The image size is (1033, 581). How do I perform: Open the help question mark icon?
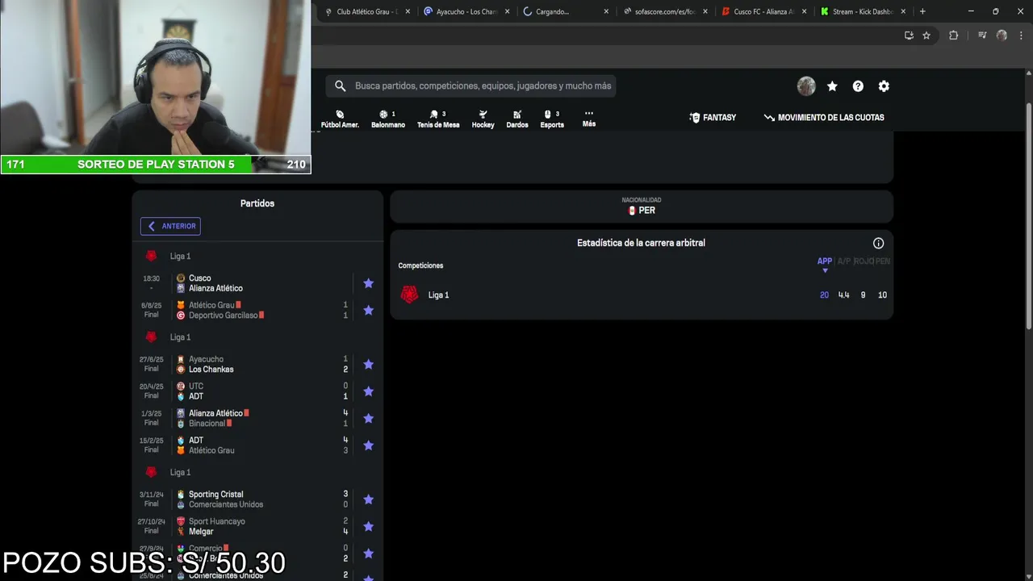point(858,86)
